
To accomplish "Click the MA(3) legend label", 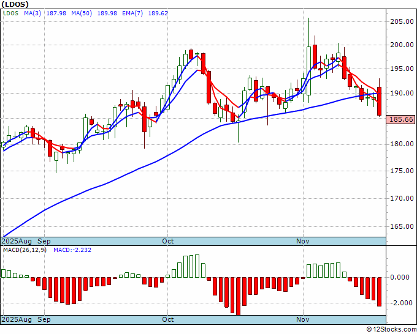I will [x=33, y=13].
